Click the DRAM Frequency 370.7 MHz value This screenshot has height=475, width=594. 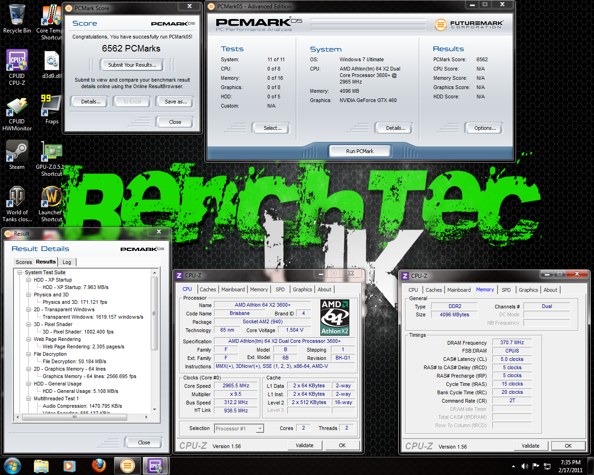pyautogui.click(x=512, y=342)
